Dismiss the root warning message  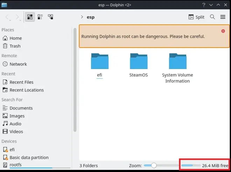(x=223, y=31)
